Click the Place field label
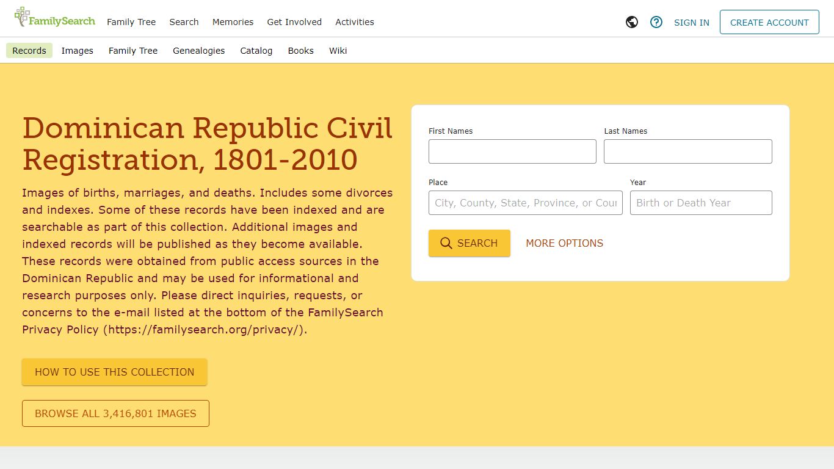The width and height of the screenshot is (834, 469). tap(438, 183)
